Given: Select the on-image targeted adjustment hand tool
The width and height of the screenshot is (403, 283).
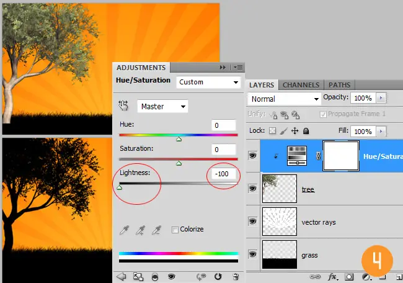Looking at the screenshot, I should 123,106.
